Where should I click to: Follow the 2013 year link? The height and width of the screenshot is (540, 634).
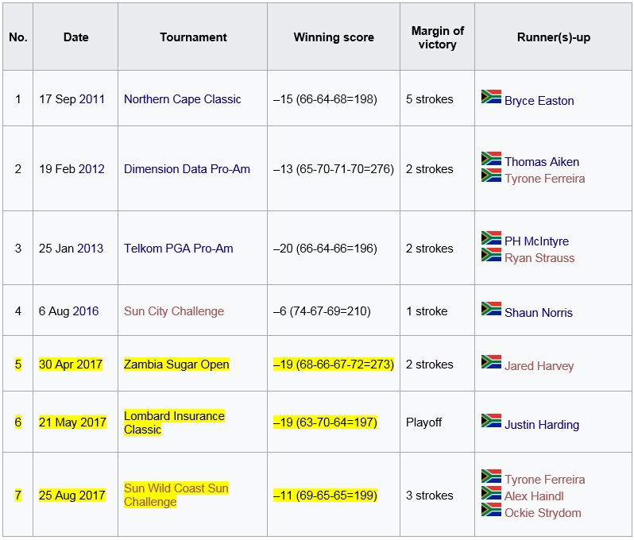(x=90, y=249)
